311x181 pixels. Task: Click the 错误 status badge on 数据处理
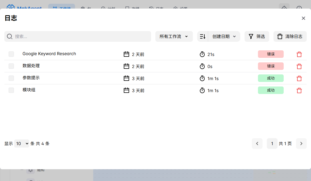click(x=271, y=66)
